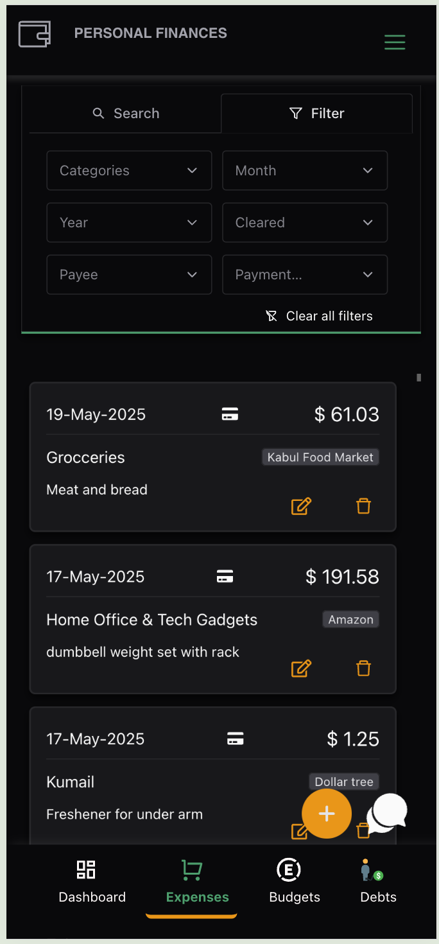
Task: Switch to the Search tab
Action: 126,113
